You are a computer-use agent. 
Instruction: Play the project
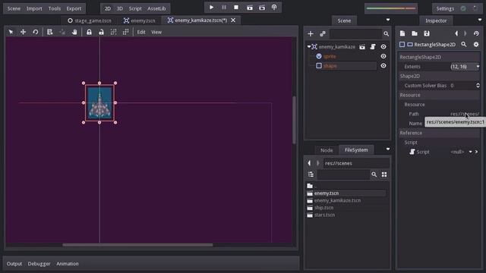click(211, 8)
